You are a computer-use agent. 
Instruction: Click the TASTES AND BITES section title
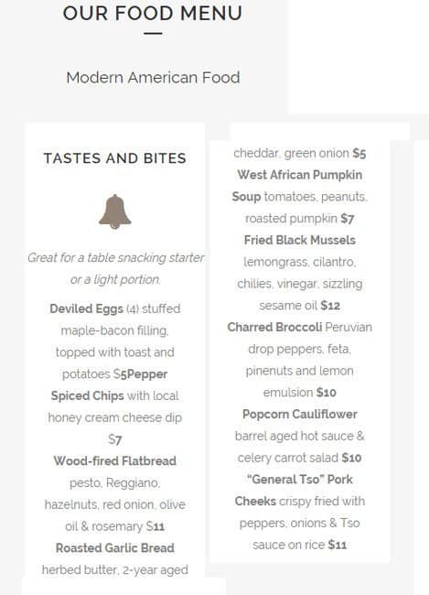click(x=115, y=158)
